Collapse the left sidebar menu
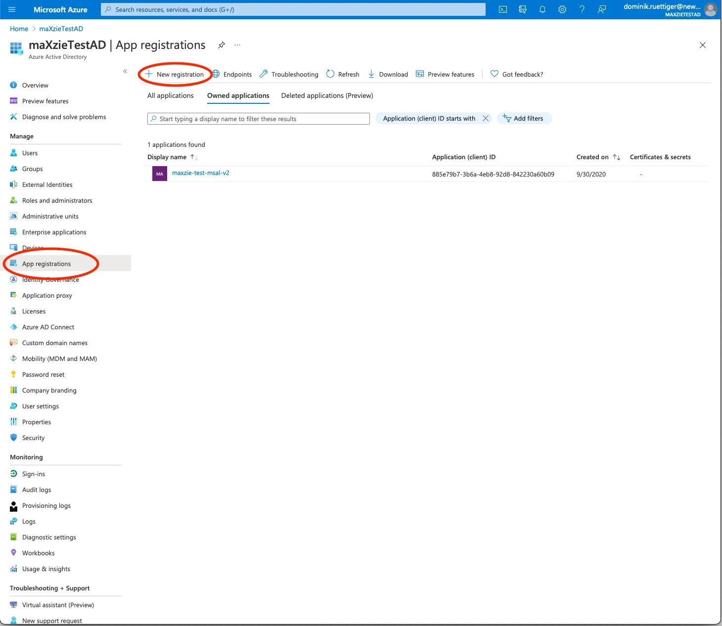Image resolution: width=722 pixels, height=626 pixels. click(x=125, y=71)
